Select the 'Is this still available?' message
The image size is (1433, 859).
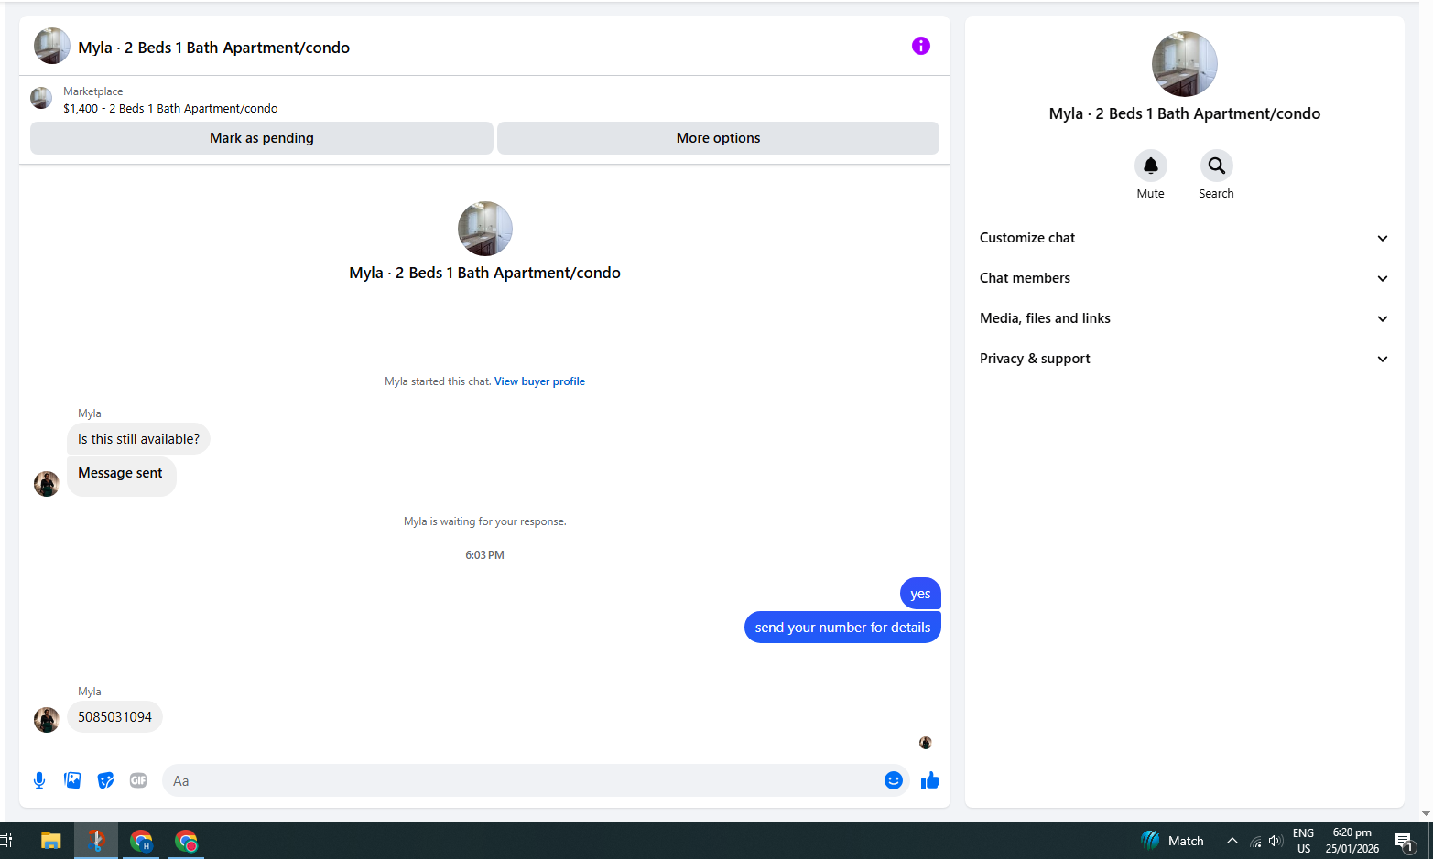click(x=138, y=439)
